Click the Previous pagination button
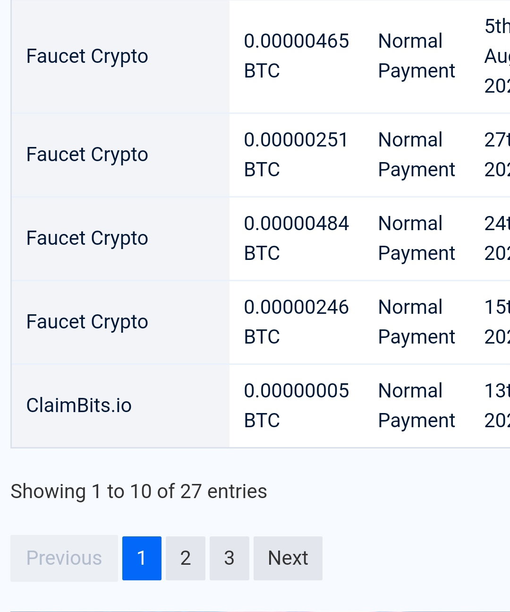Viewport: 510px width, 612px height. click(64, 558)
